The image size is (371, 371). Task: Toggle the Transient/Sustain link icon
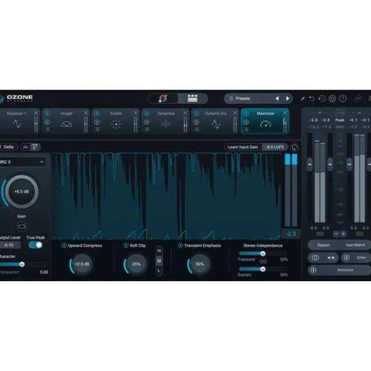point(263,261)
